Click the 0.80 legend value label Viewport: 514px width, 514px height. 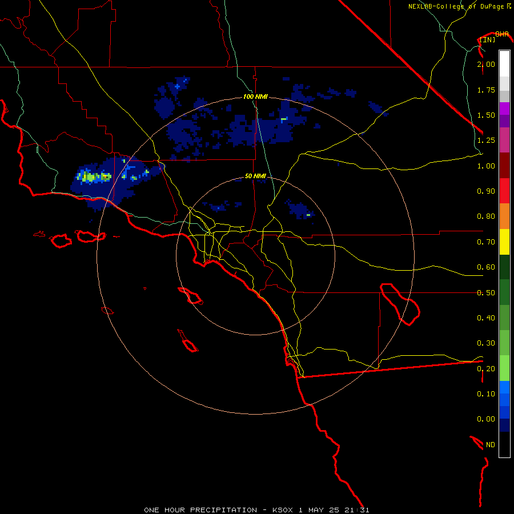click(x=486, y=216)
